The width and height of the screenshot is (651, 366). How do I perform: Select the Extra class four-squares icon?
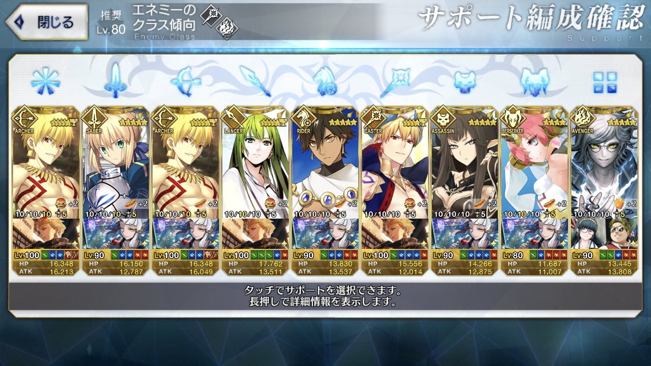tap(605, 82)
